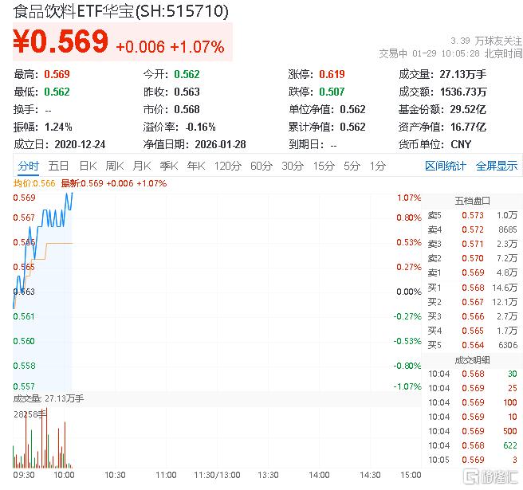Image resolution: width=523 pixels, height=490 pixels.
Task: Click the 五档盘口 panel header
Action: [x=472, y=201]
